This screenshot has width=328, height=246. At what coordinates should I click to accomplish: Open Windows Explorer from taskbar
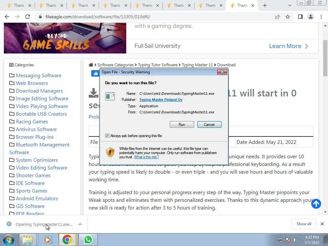click(x=28, y=240)
